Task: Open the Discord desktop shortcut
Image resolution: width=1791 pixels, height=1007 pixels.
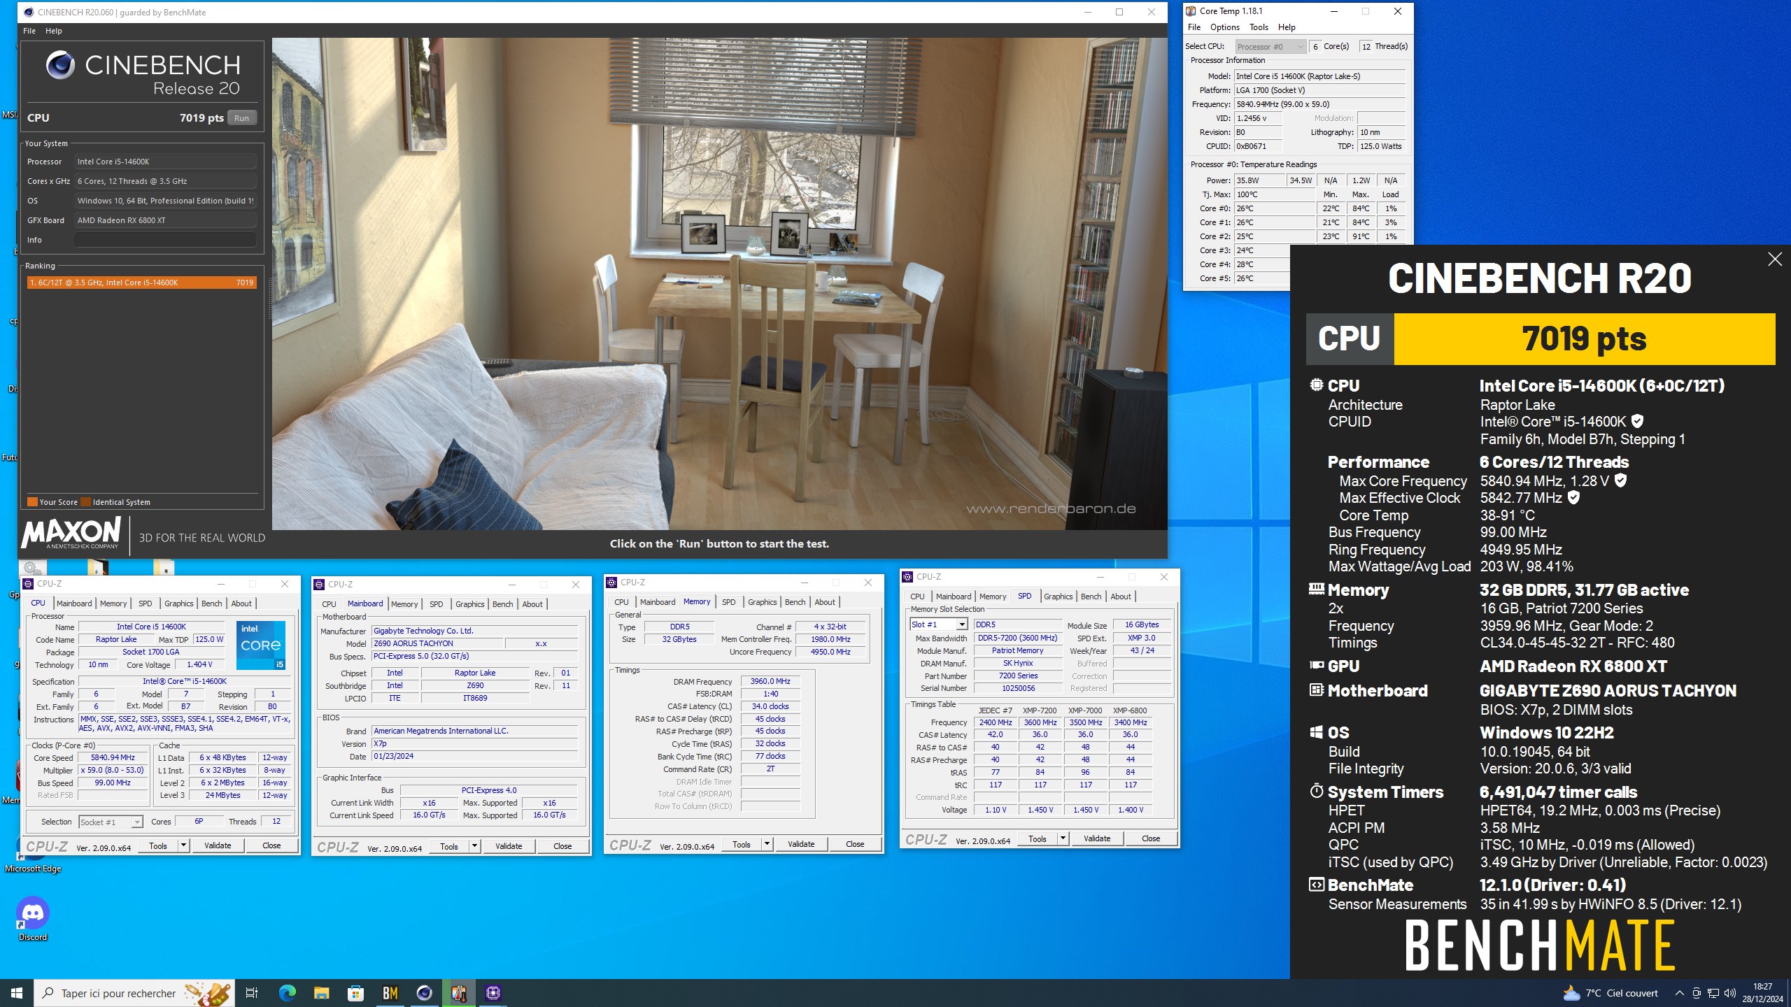Action: (x=32, y=918)
